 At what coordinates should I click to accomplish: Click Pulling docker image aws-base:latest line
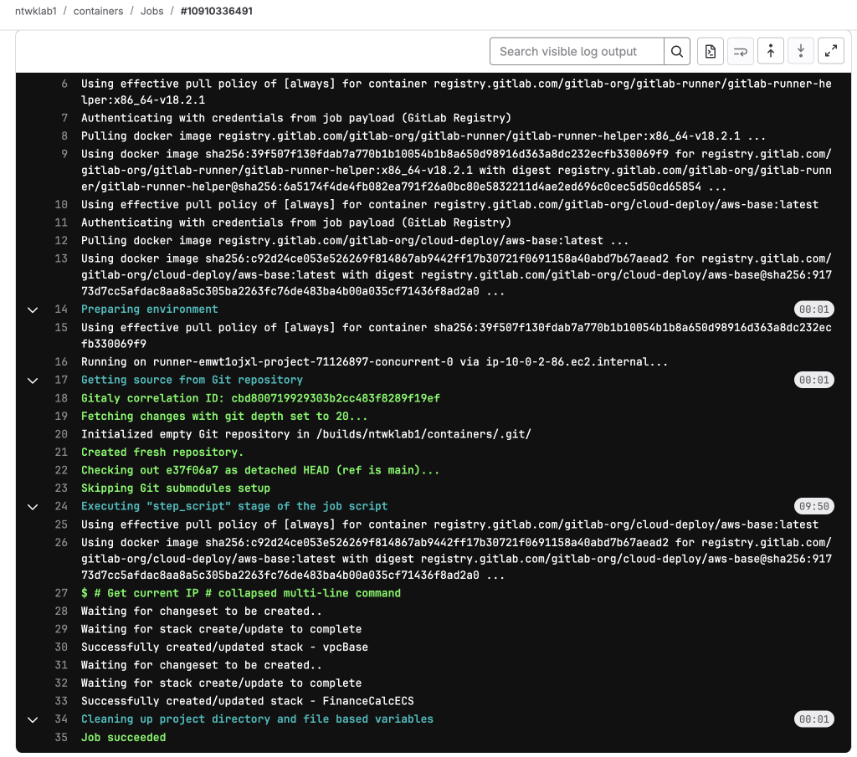click(x=355, y=240)
